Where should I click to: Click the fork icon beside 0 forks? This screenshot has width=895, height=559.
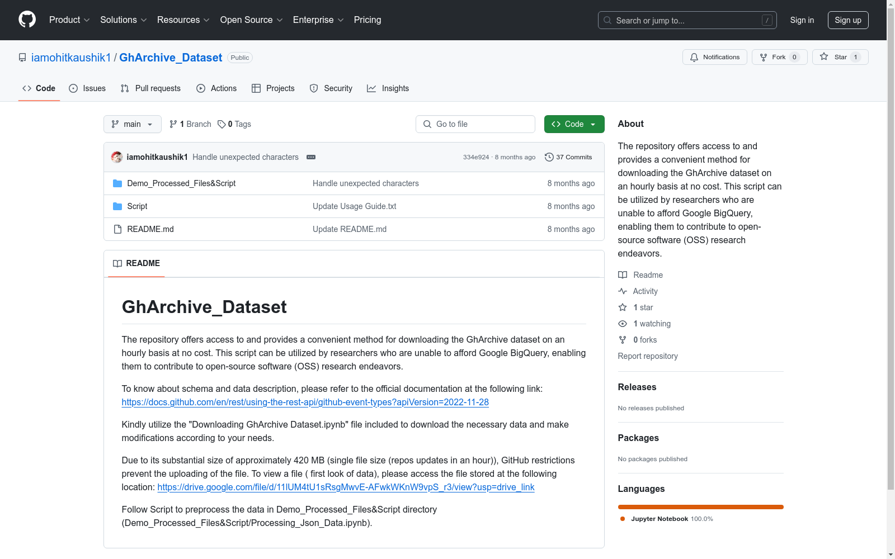tap(623, 340)
